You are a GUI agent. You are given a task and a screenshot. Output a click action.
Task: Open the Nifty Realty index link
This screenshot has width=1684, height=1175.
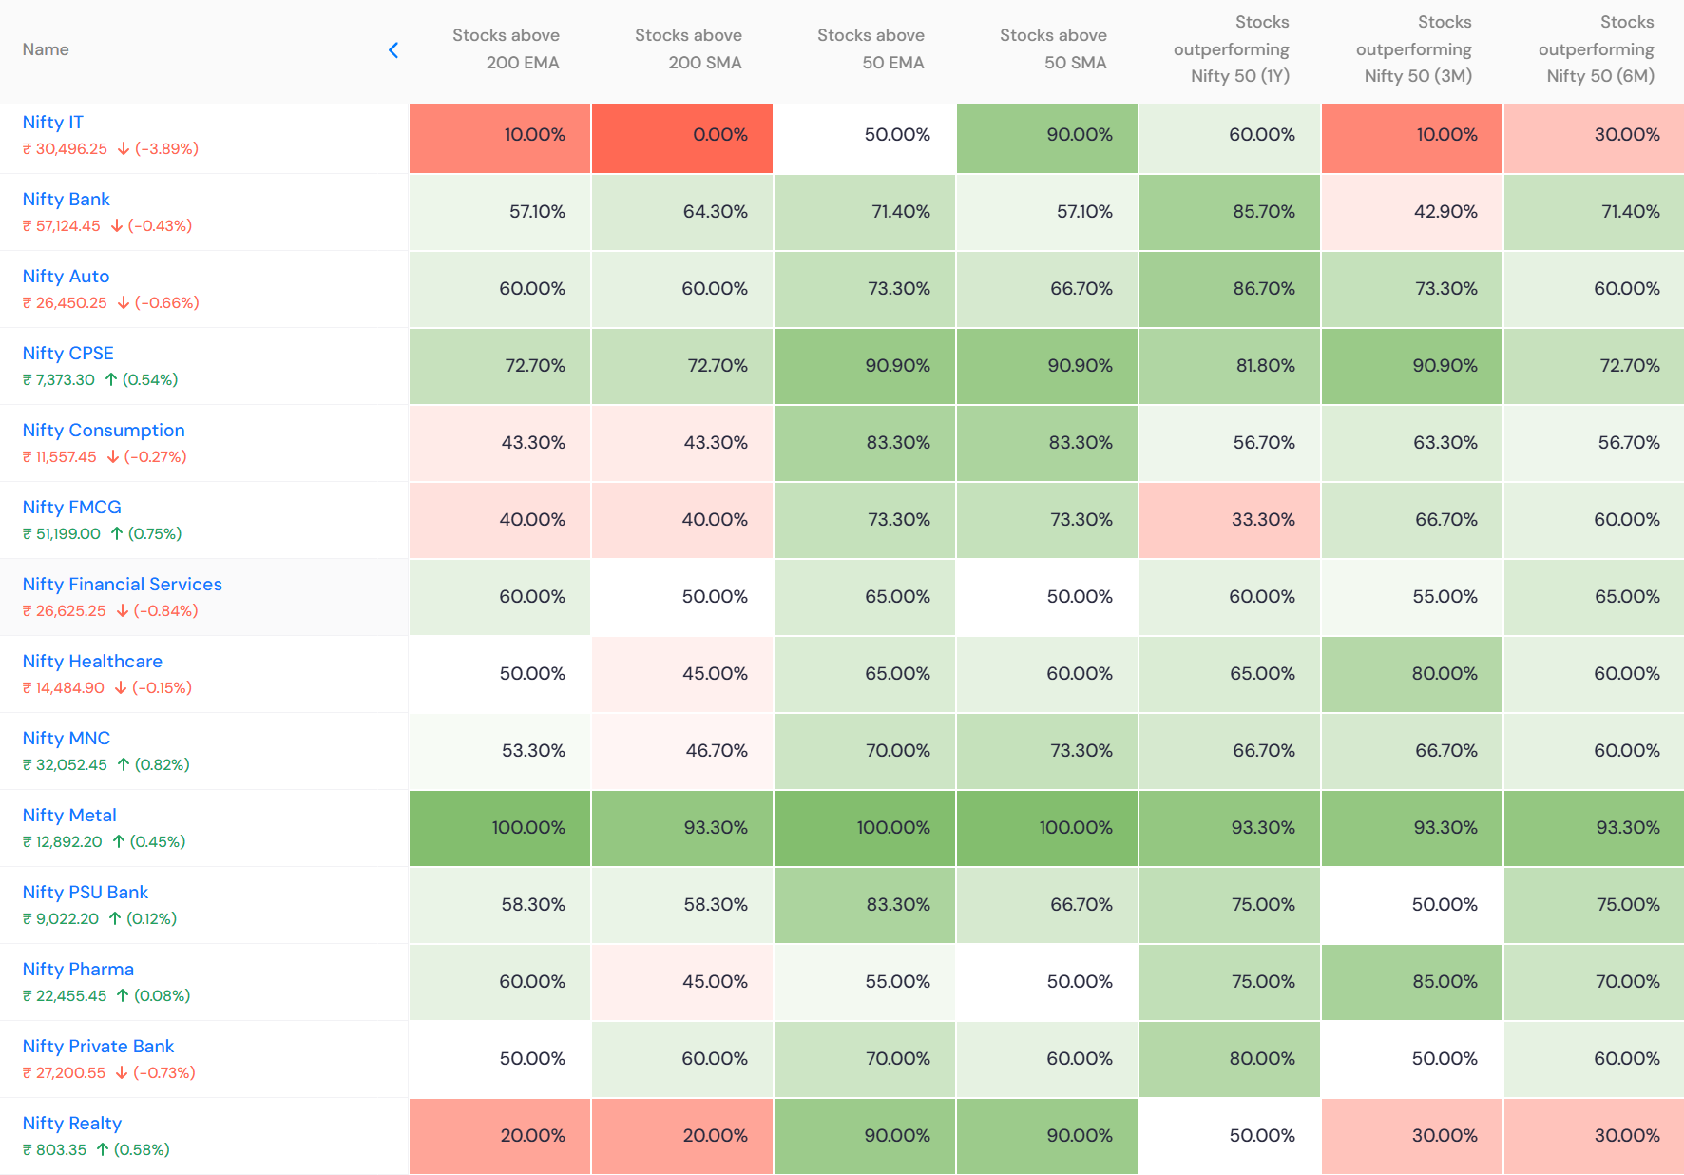72,1124
